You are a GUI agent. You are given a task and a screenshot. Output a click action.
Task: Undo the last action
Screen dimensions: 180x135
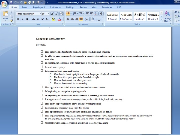coord(15,2)
